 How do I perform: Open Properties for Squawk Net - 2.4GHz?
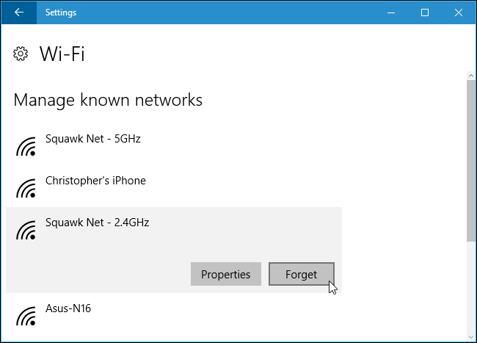(226, 275)
